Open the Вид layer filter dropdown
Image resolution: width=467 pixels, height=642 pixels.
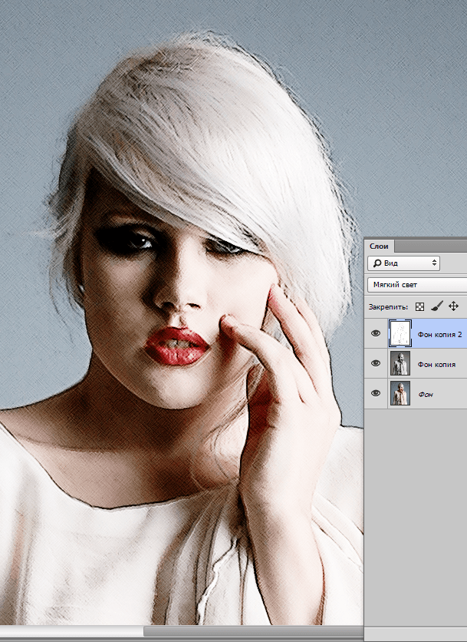pyautogui.click(x=403, y=263)
